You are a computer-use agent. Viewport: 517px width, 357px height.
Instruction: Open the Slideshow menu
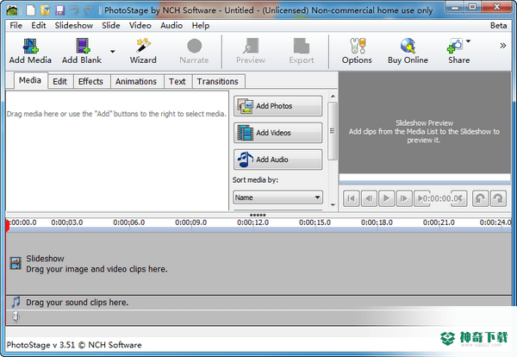[x=74, y=25]
